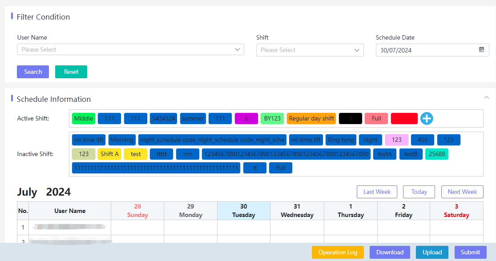Click the 31 Wednesday column header
Screen dimensions: 496x261
(297, 211)
